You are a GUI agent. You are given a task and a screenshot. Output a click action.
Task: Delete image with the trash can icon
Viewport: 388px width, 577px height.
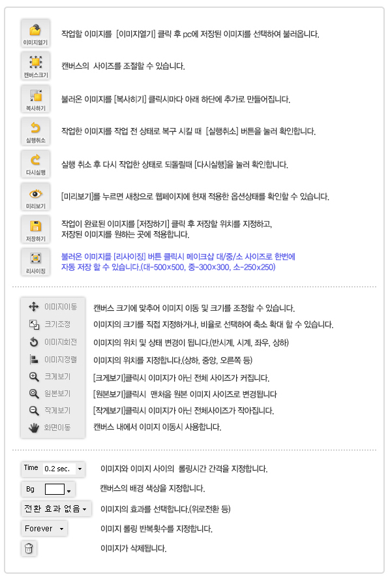point(29,548)
